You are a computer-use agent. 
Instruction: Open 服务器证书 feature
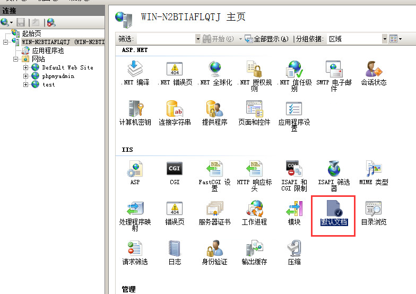(214, 212)
